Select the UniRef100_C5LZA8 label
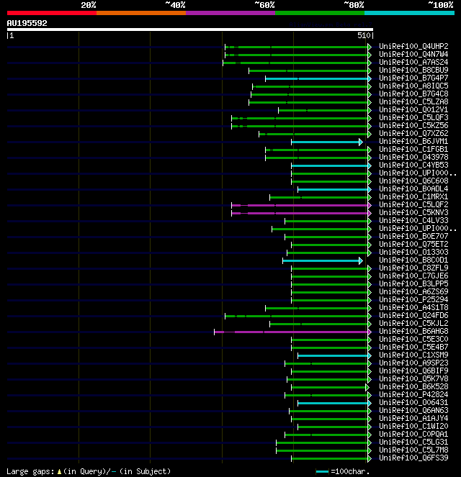The image size is (461, 477). [x=413, y=101]
